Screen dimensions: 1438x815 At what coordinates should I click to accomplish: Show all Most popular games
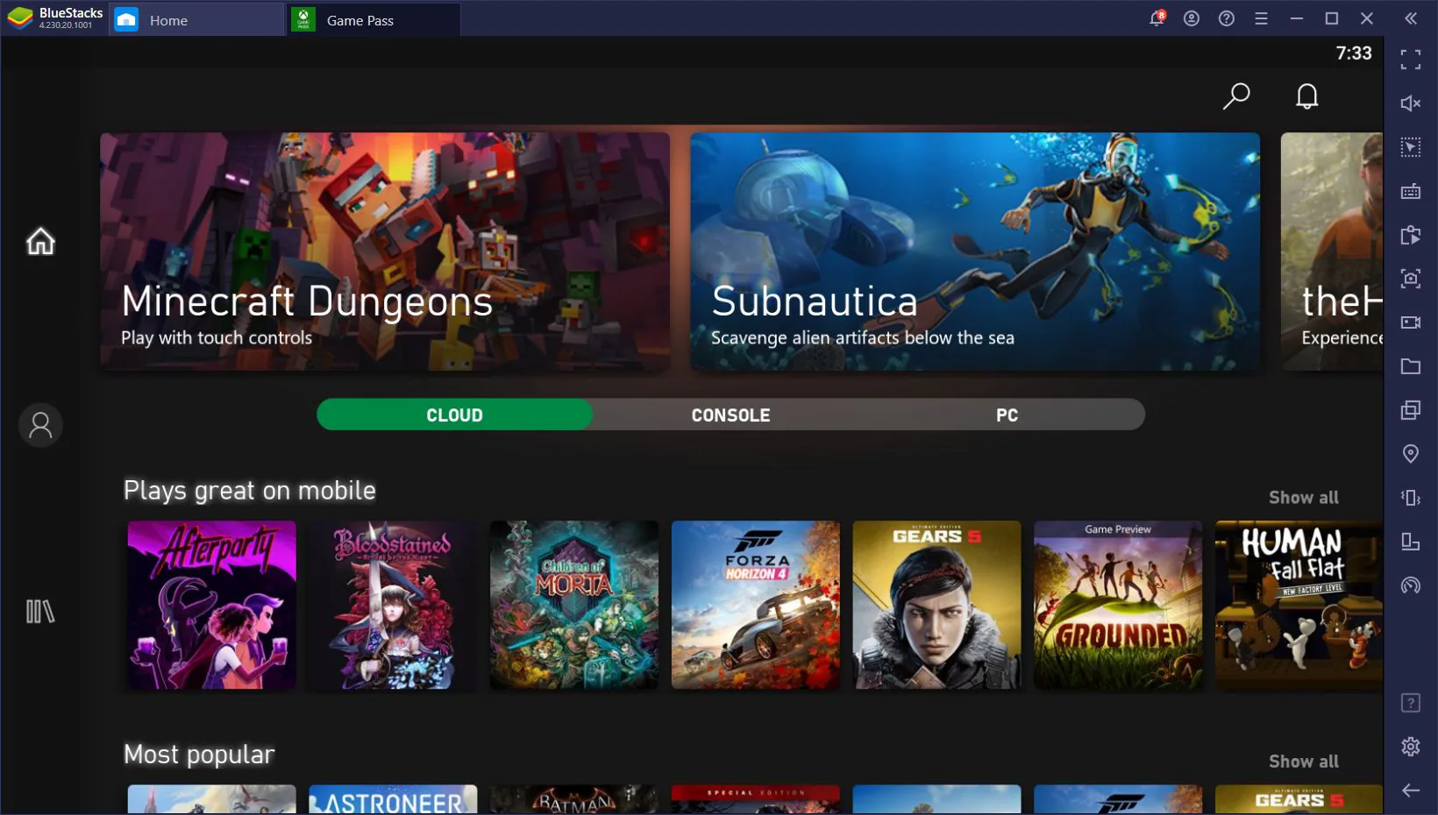[1303, 762]
